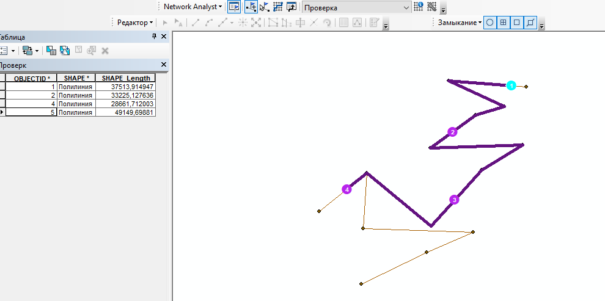Click the Reshape Feature tool icon

pos(273,23)
